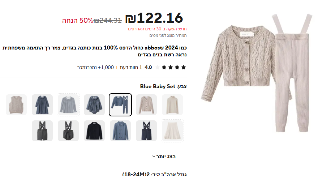
Task: Open the 1 חוות דעת reviews link
Action: pyautogui.click(x=131, y=67)
